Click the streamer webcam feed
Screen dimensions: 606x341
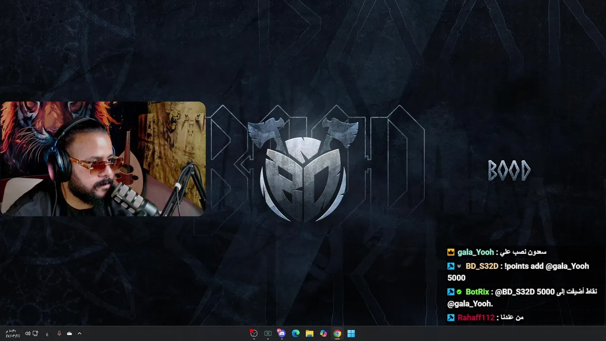point(103,159)
